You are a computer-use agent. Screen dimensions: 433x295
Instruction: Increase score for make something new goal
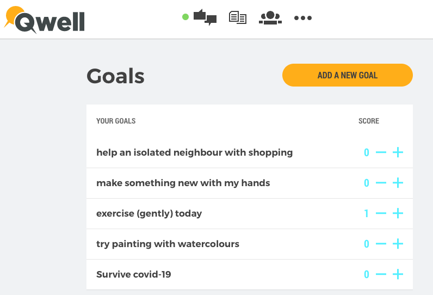398,182
